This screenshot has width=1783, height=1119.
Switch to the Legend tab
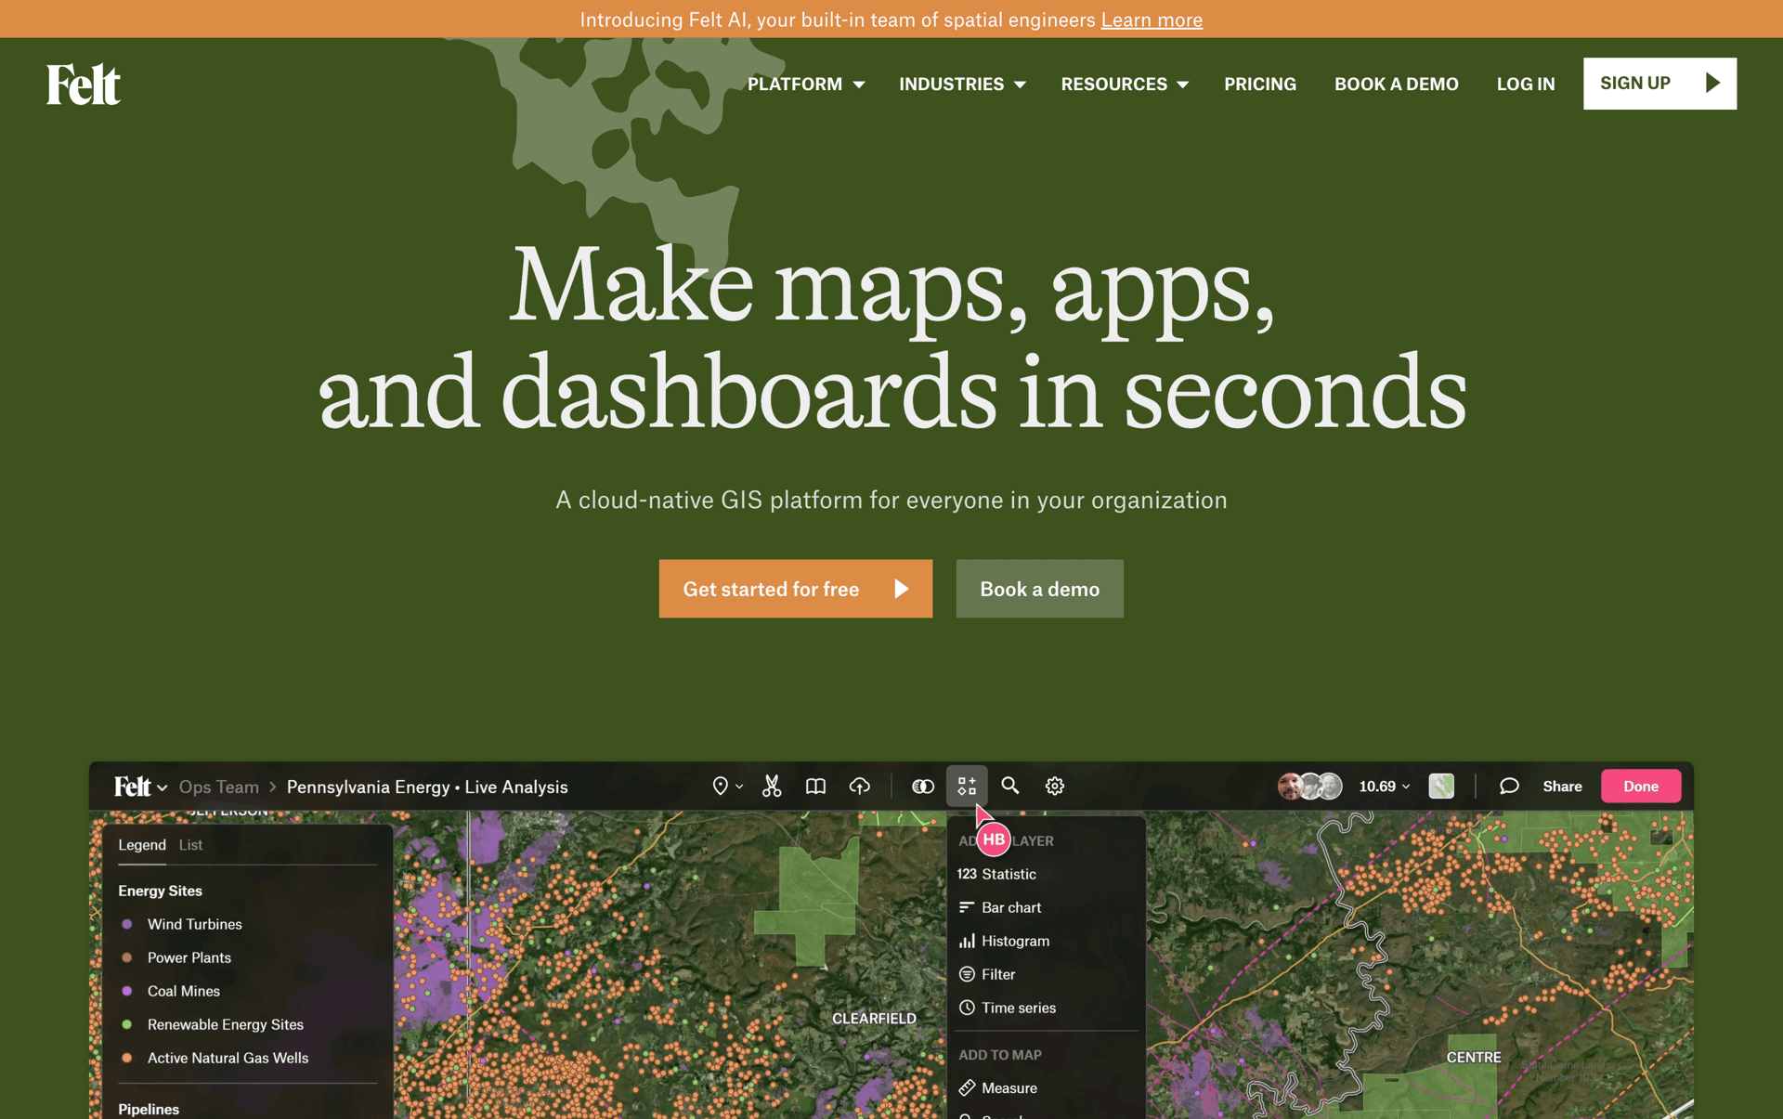(142, 845)
